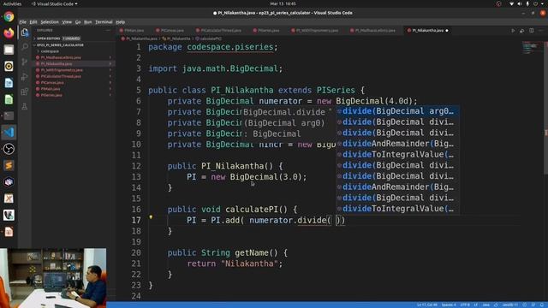Click the notifications bell in status bar
Image resolution: width=548 pixels, height=308 pixels.
(542, 305)
